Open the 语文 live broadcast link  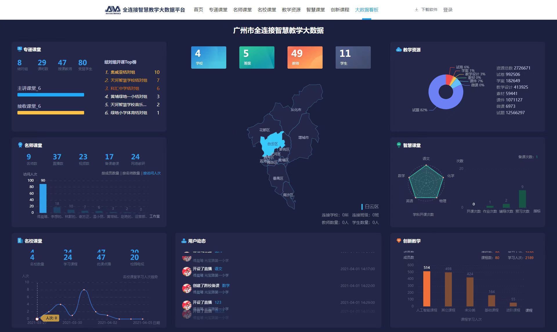tap(218, 269)
